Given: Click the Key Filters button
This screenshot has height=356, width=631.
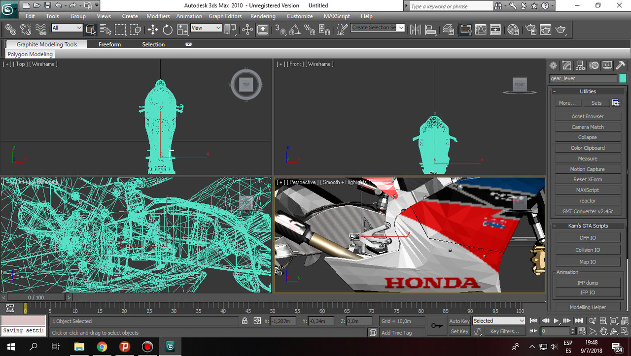Looking at the screenshot, I should point(504,331).
